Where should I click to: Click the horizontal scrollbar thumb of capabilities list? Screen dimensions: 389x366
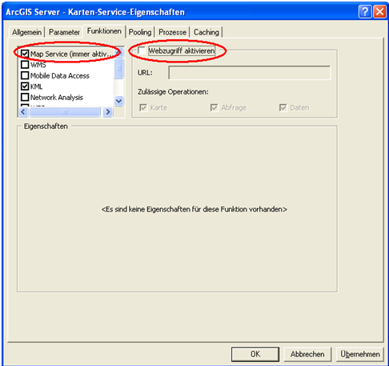click(x=65, y=112)
